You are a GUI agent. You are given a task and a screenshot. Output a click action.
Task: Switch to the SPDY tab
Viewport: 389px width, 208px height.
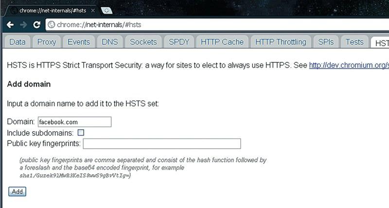[179, 42]
